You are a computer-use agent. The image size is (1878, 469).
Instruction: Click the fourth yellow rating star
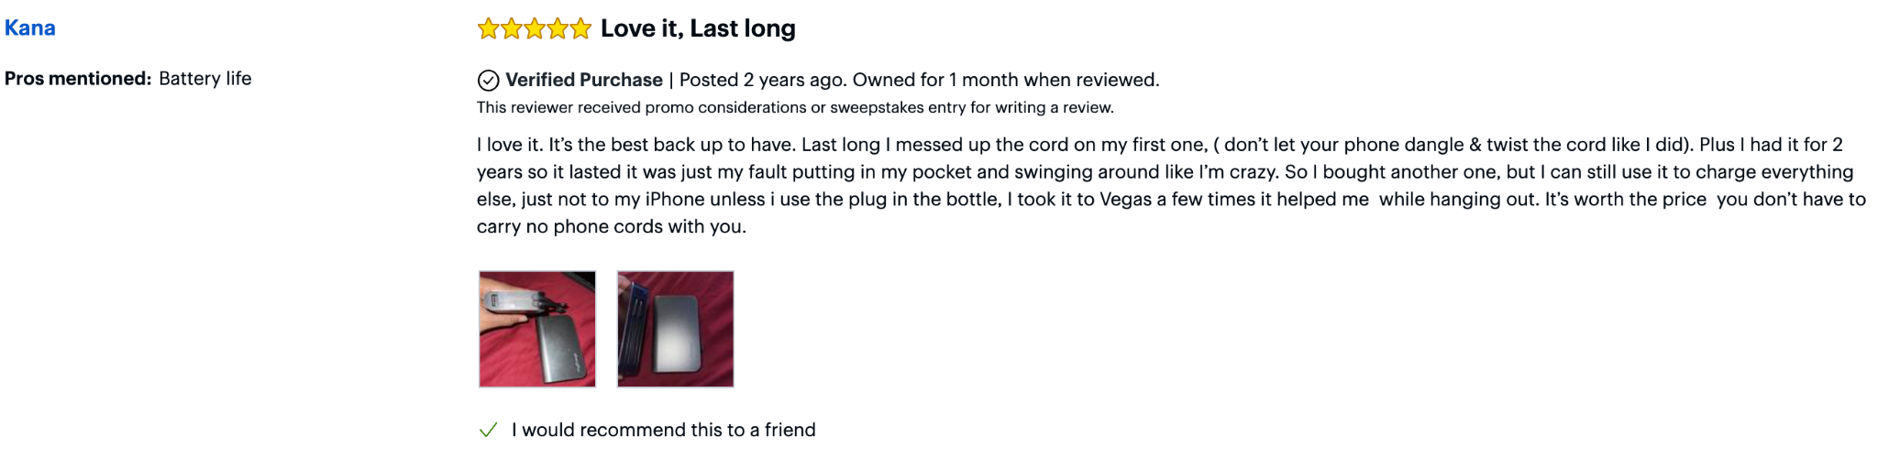click(x=557, y=29)
